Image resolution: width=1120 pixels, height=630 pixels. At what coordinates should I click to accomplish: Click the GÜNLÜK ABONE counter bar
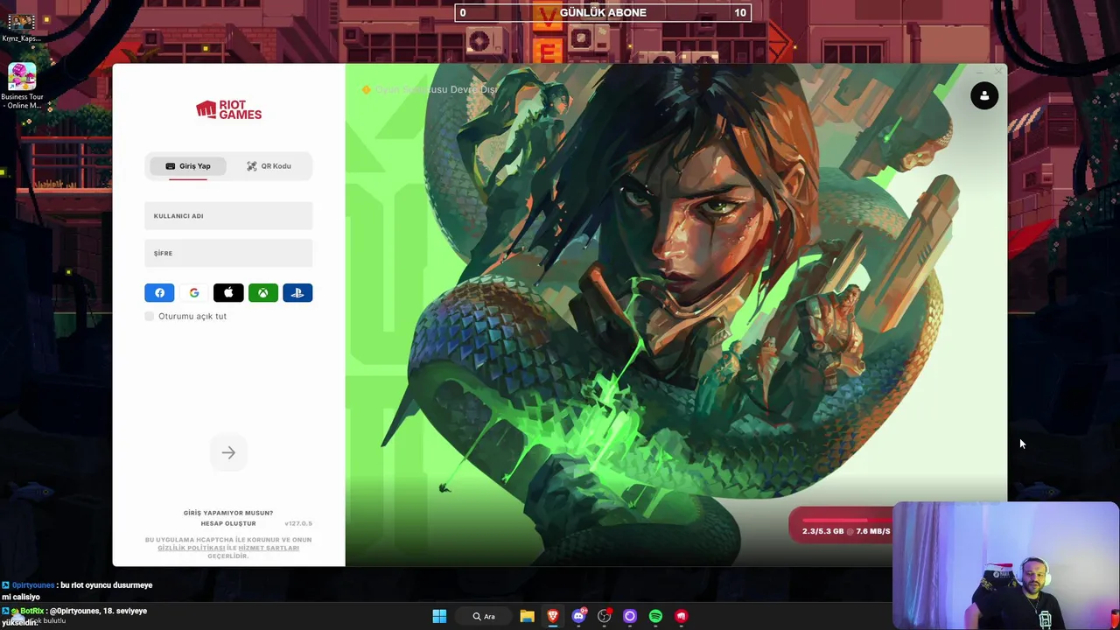pos(602,12)
